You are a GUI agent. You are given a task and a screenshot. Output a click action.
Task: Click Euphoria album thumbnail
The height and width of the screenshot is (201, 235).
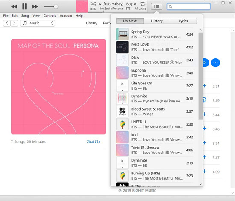tap(122, 73)
